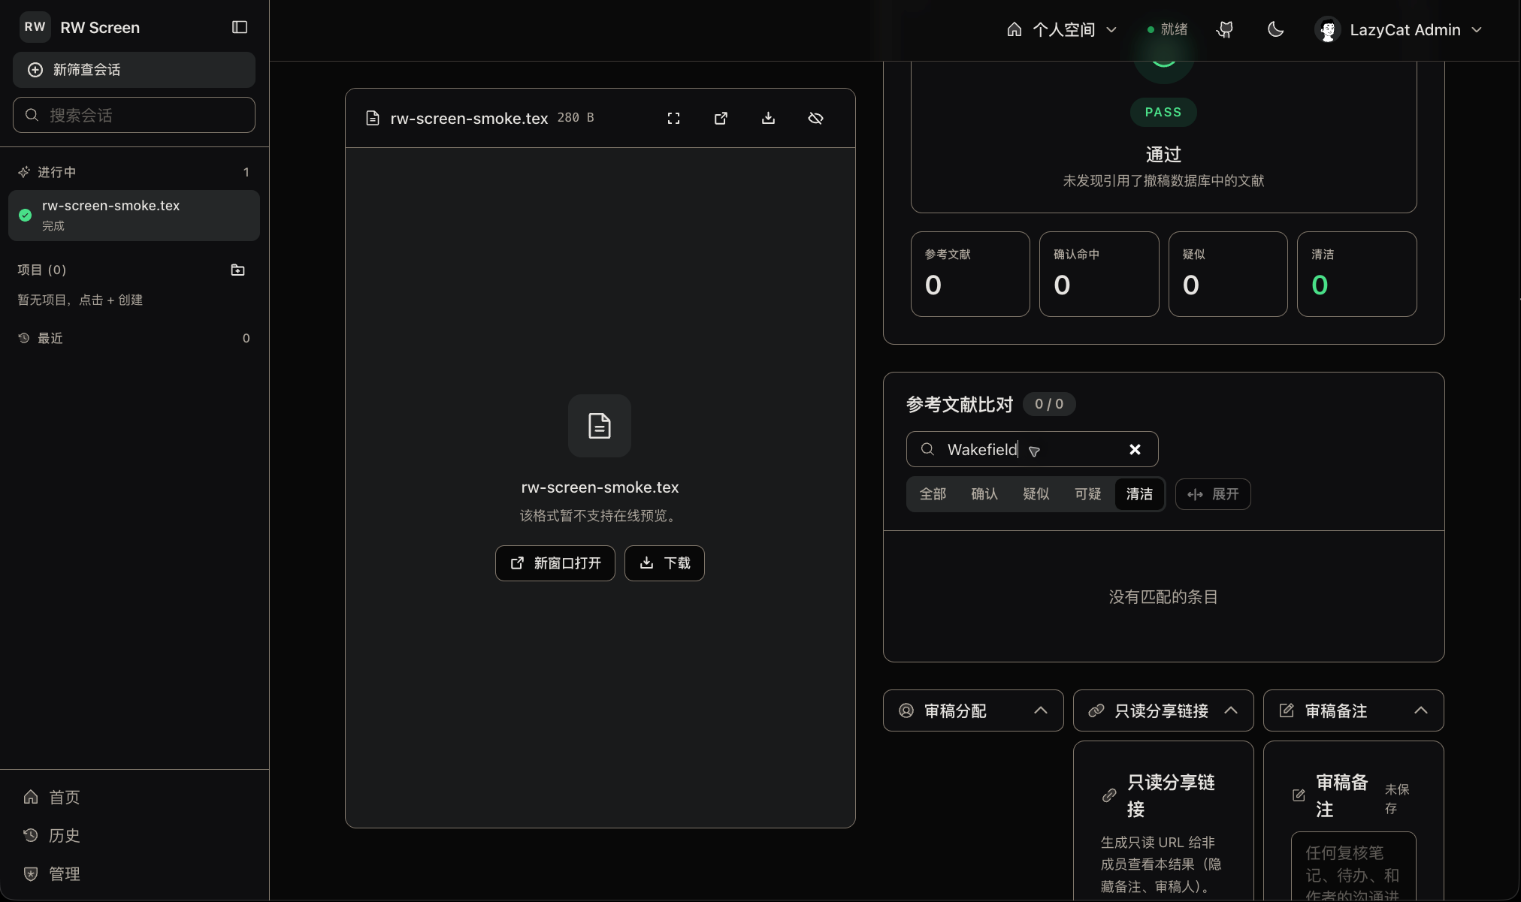
Task: Click the review notes text area
Action: point(1353,867)
